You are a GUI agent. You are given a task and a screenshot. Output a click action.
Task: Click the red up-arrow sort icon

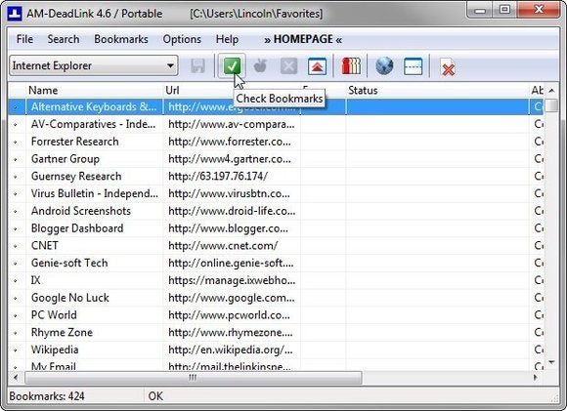[x=317, y=66]
